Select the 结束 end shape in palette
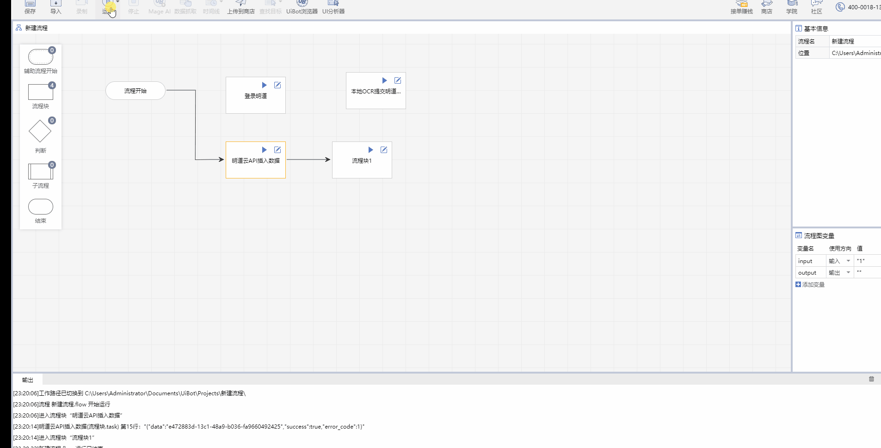 [41, 207]
